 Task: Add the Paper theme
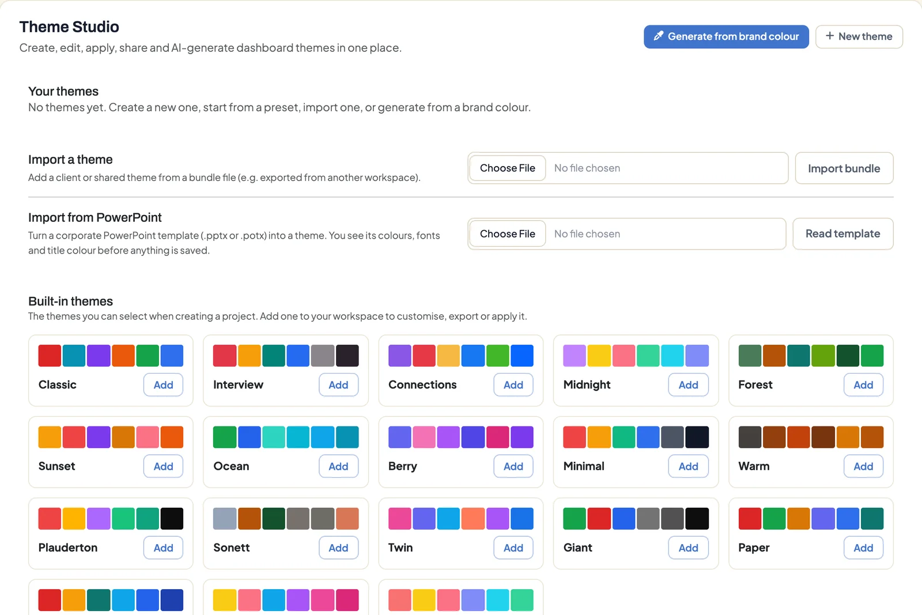coord(863,548)
